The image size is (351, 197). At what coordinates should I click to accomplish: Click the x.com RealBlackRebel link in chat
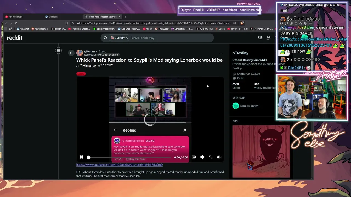coord(314,42)
